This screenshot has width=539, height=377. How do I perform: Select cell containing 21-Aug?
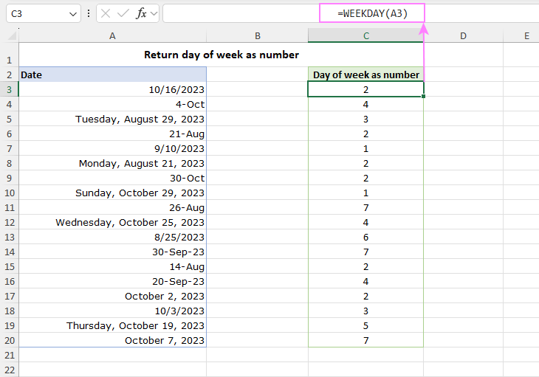tap(113, 134)
